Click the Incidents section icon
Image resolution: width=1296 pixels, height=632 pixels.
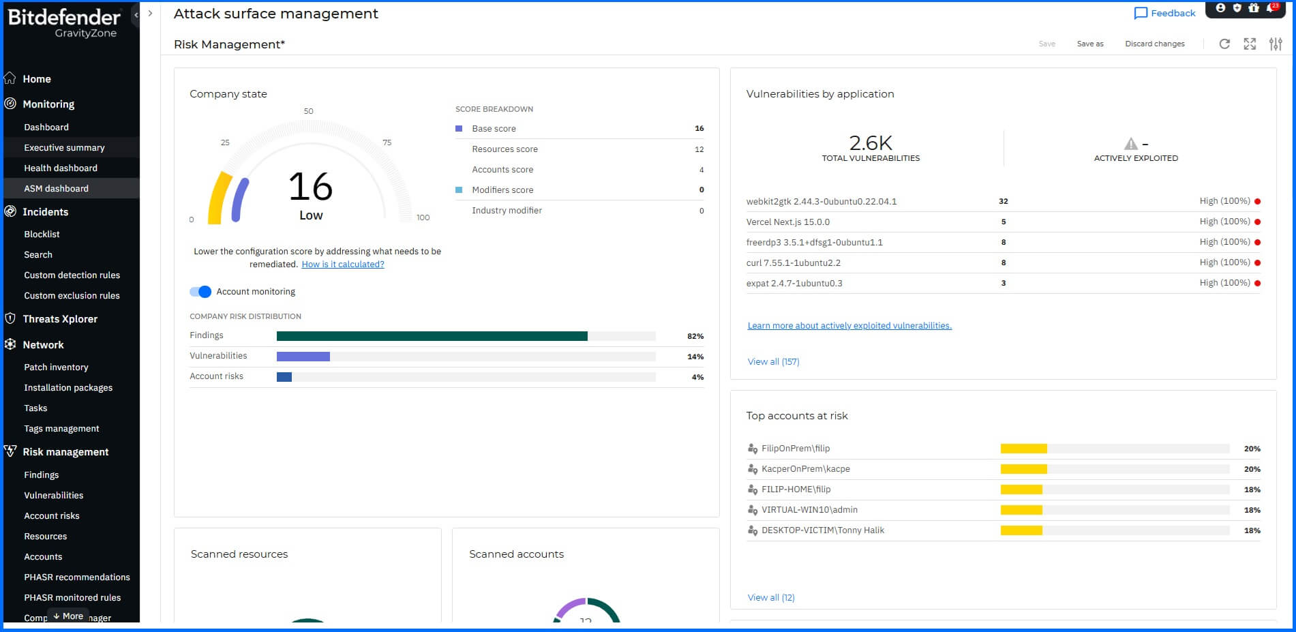pos(10,211)
